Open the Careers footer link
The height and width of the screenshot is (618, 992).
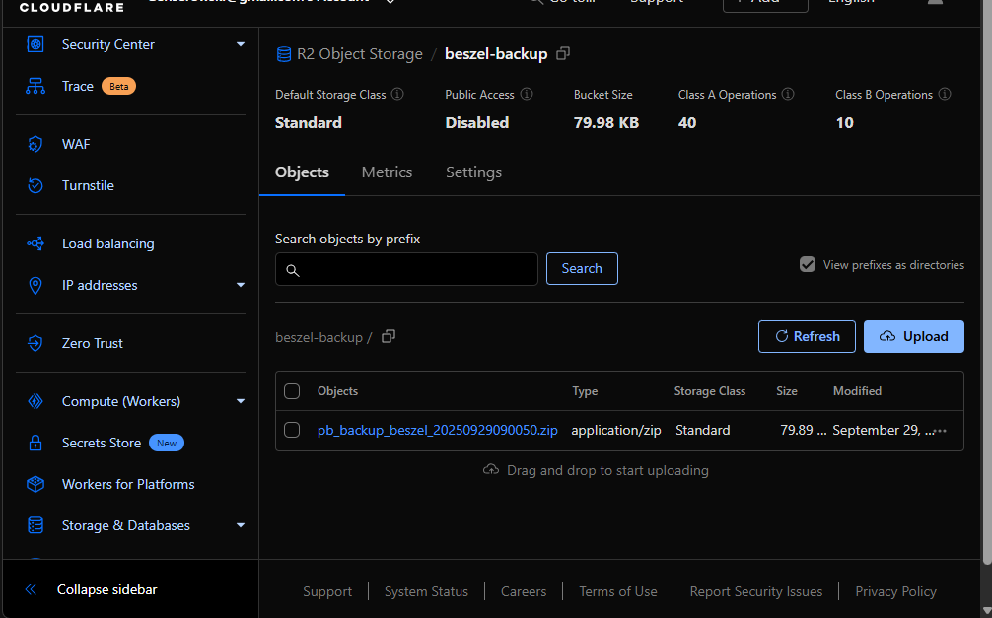coord(524,592)
